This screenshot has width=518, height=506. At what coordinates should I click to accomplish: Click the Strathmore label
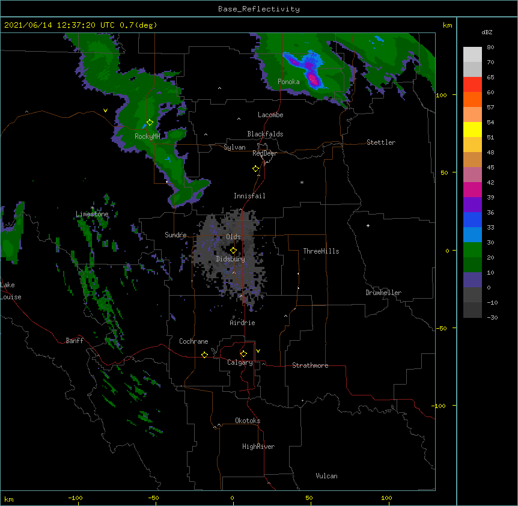(310, 365)
